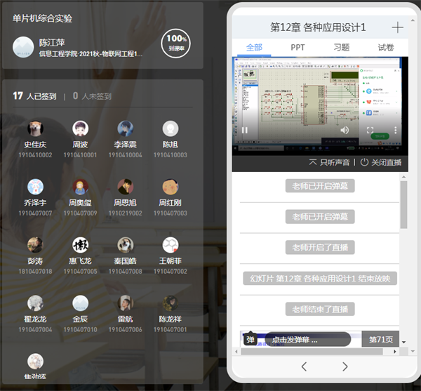Toggle the 弹 danmaku icon
The image size is (421, 391).
250,340
